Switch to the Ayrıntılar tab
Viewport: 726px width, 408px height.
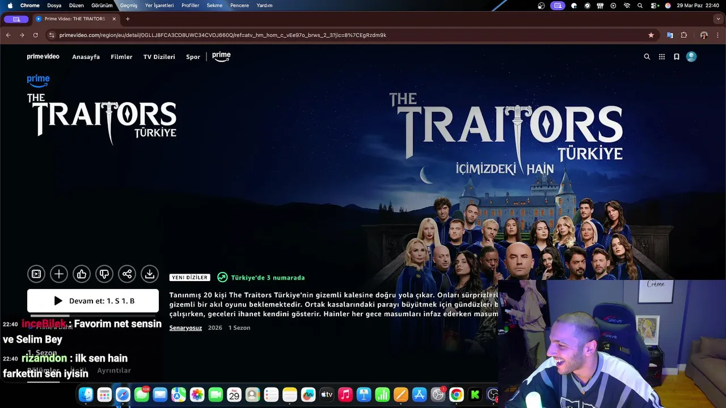[114, 371]
